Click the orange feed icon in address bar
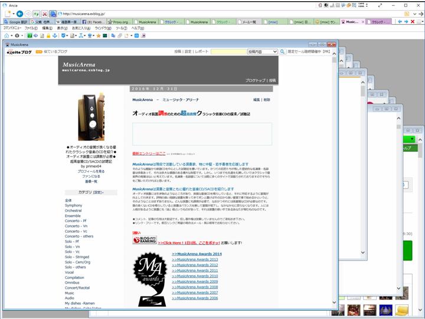 407,14
